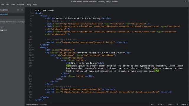
Task: Click the rbws.css link href on line 6
Action: pos(82,24)
